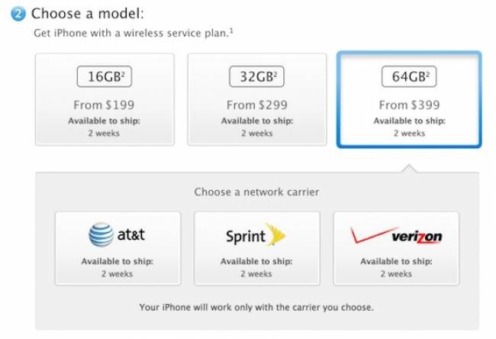Image resolution: width=496 pixels, height=339 pixels.
Task: Click the "Choose a model:" heading
Action: 89,14
